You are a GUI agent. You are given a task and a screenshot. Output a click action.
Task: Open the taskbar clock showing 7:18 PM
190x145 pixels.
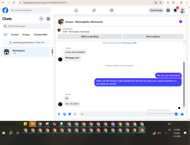point(177,133)
